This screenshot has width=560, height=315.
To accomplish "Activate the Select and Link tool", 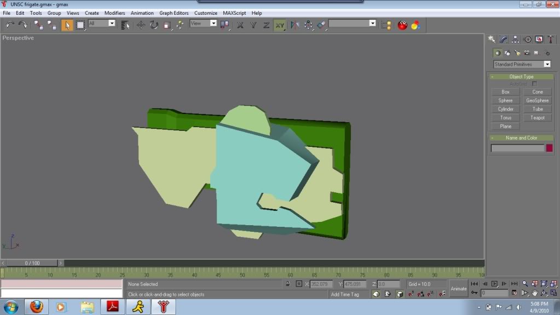I will tap(38, 25).
